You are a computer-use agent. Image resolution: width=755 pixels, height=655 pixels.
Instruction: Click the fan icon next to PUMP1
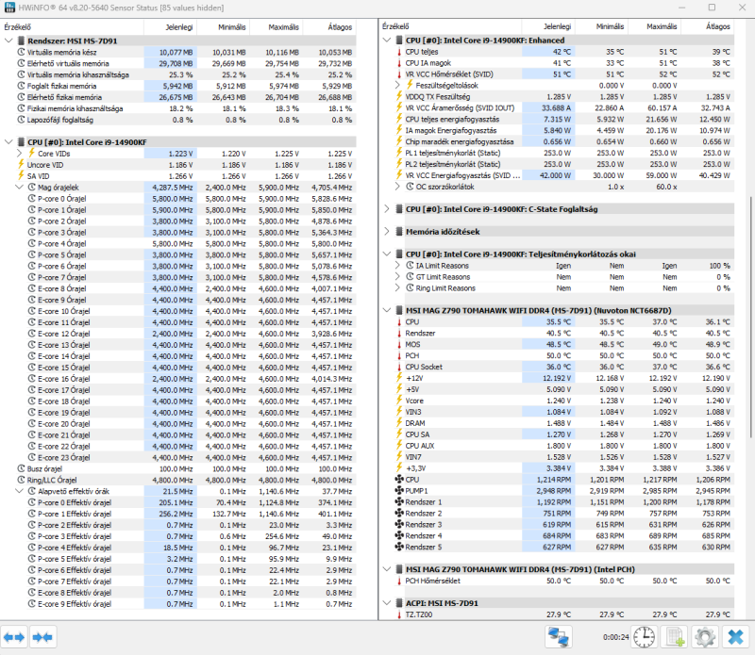[x=399, y=491]
